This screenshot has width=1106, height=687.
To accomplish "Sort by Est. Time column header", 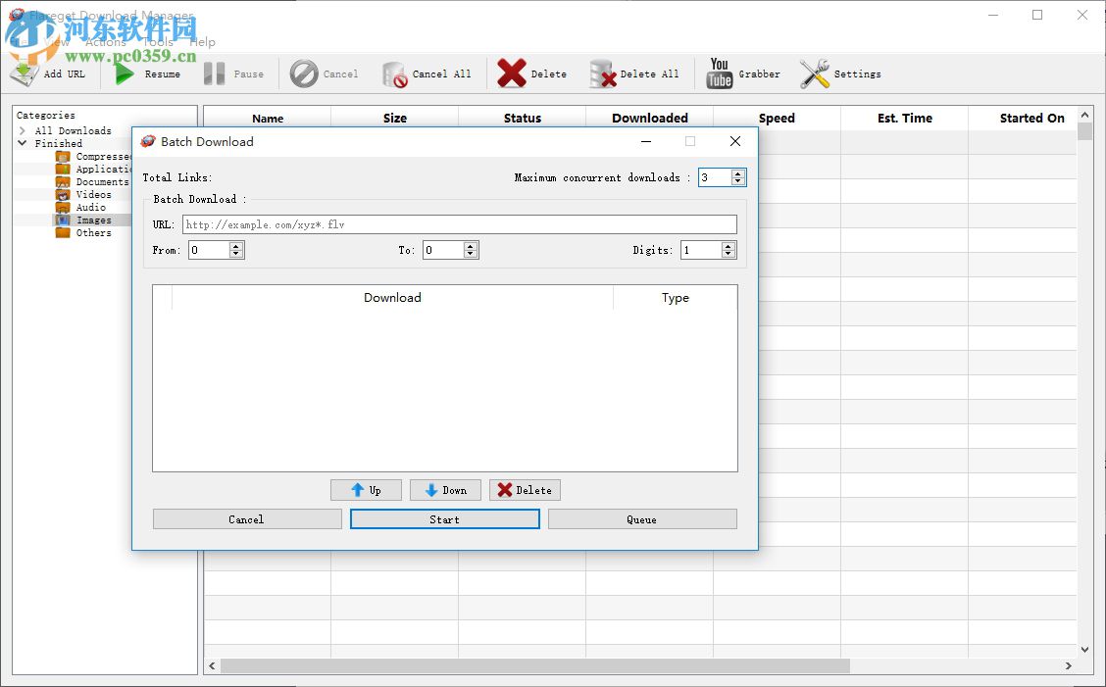I will coord(905,118).
